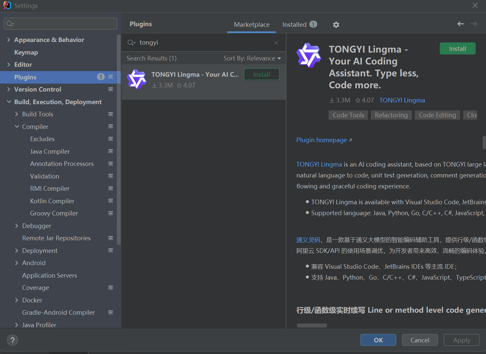Close the Settings dialog
Image resolution: width=486 pixels, height=354 pixels.
[475, 5]
